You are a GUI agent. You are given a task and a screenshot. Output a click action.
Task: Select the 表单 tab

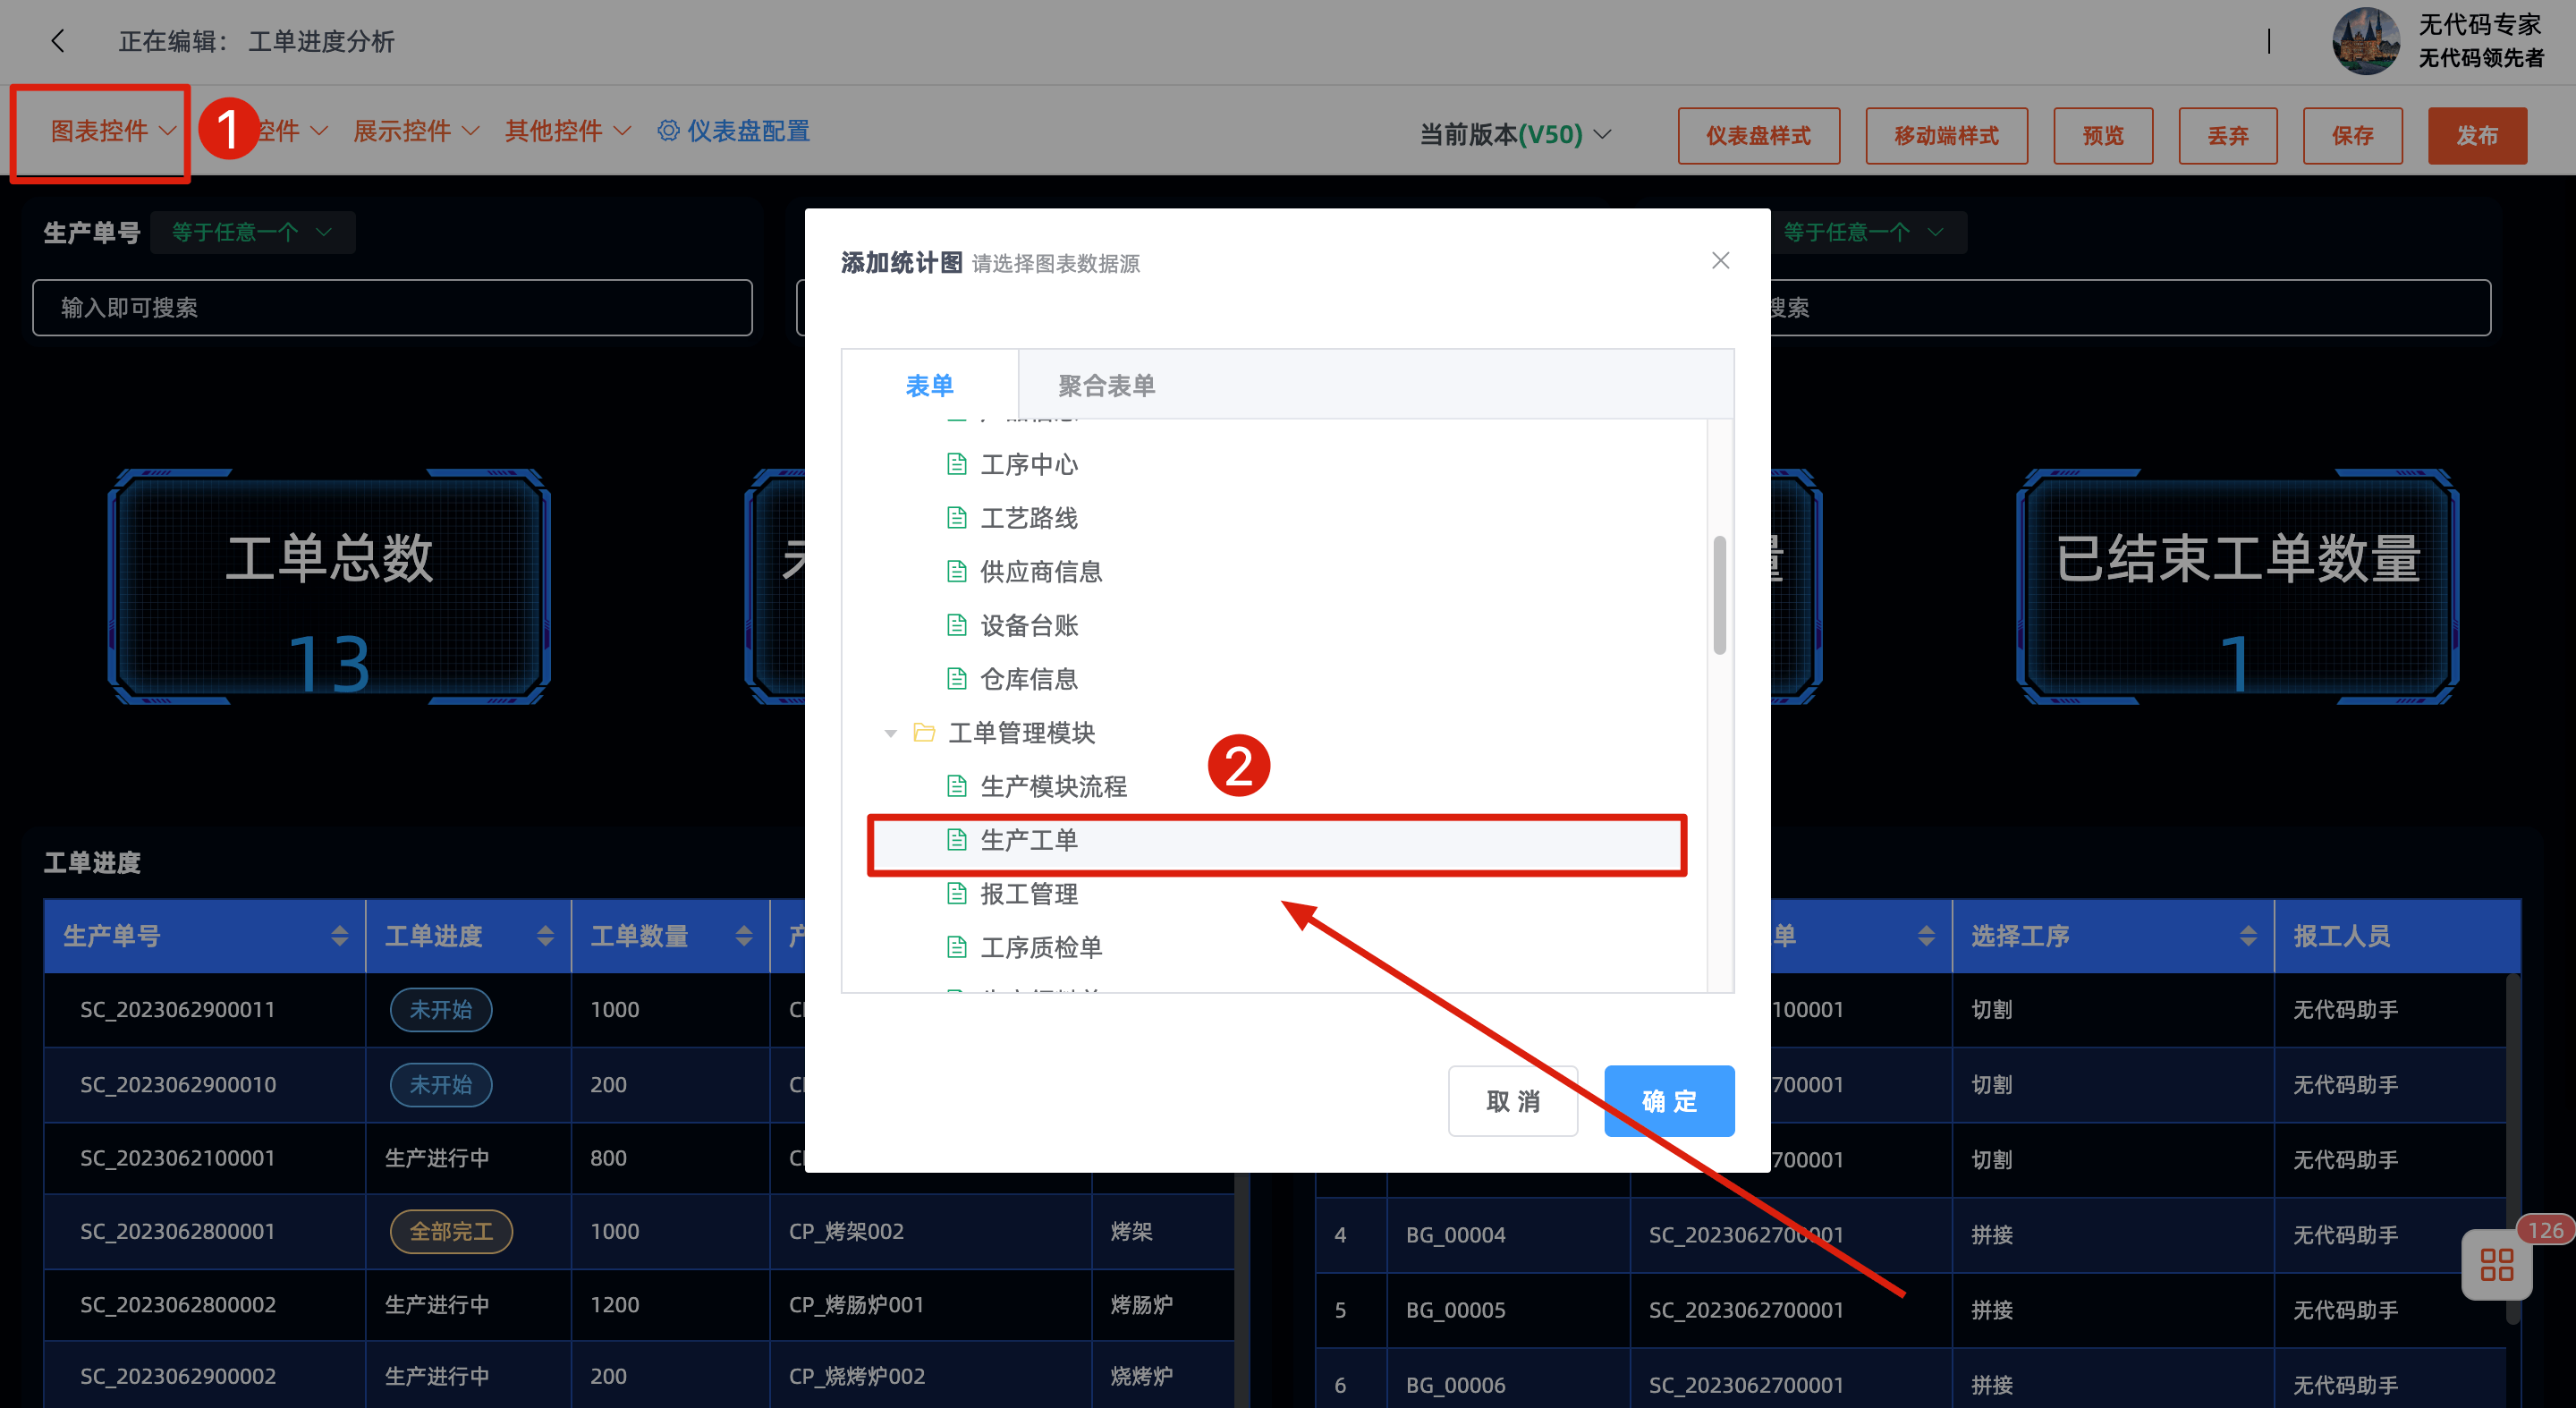(929, 385)
